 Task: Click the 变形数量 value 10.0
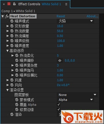(x=60, y=26)
